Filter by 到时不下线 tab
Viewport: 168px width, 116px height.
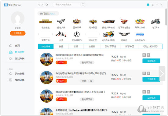click(x=111, y=47)
